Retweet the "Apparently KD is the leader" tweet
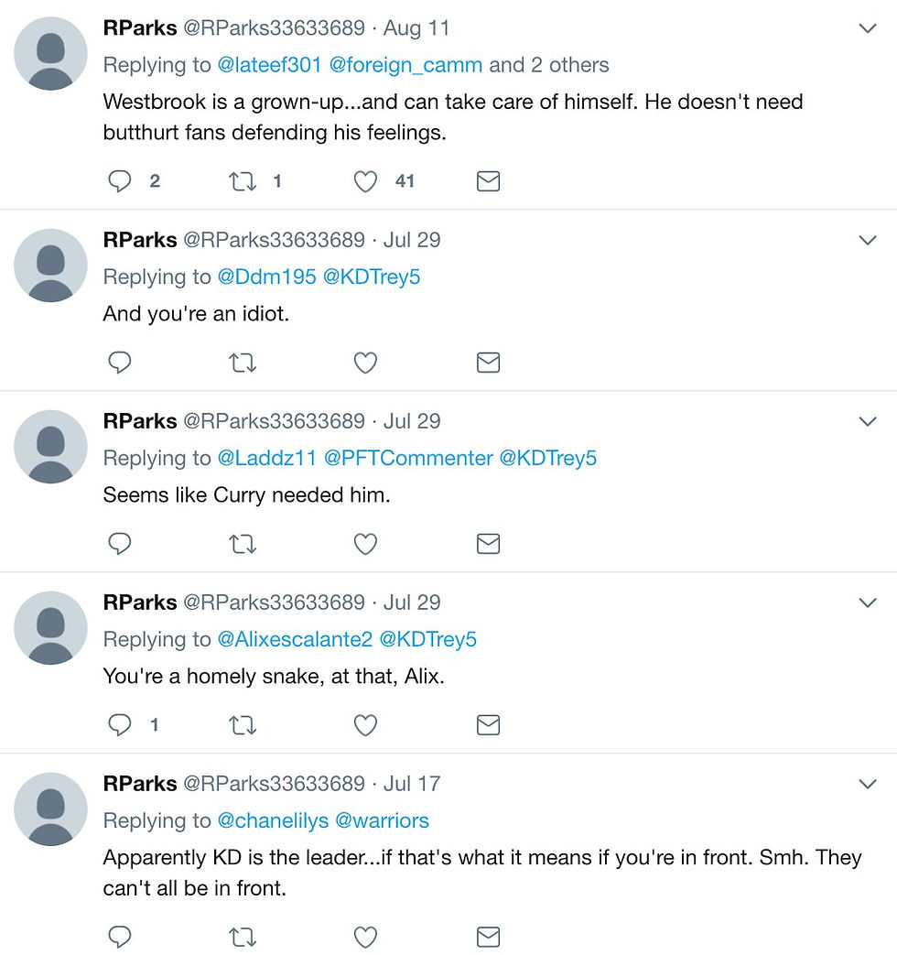The image size is (897, 955). click(243, 937)
